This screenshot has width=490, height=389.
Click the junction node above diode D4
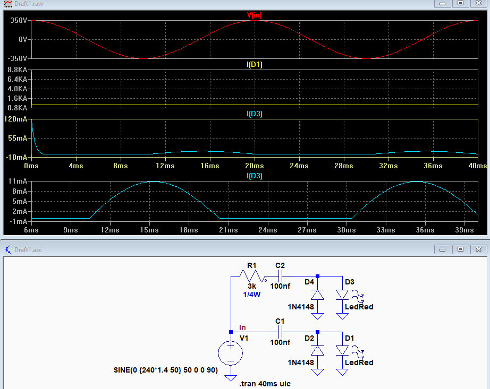[317, 276]
